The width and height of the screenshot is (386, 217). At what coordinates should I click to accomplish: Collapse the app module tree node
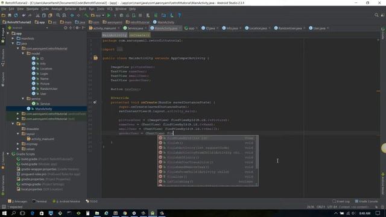[x=8, y=34]
